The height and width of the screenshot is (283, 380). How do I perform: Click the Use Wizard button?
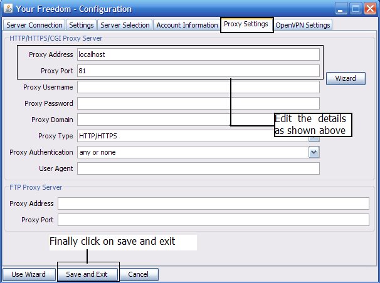[x=29, y=274]
